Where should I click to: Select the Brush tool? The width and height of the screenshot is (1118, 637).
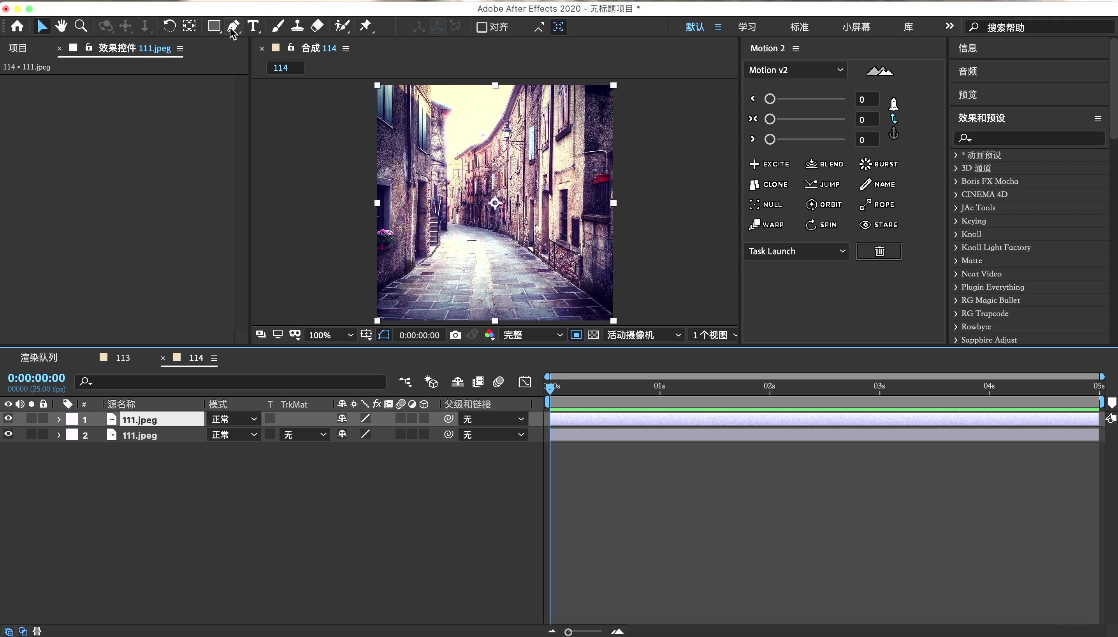[x=277, y=26]
